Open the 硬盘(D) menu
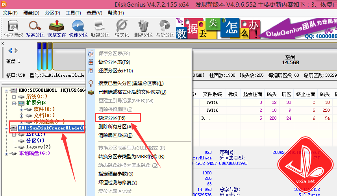 (x=31, y=13)
